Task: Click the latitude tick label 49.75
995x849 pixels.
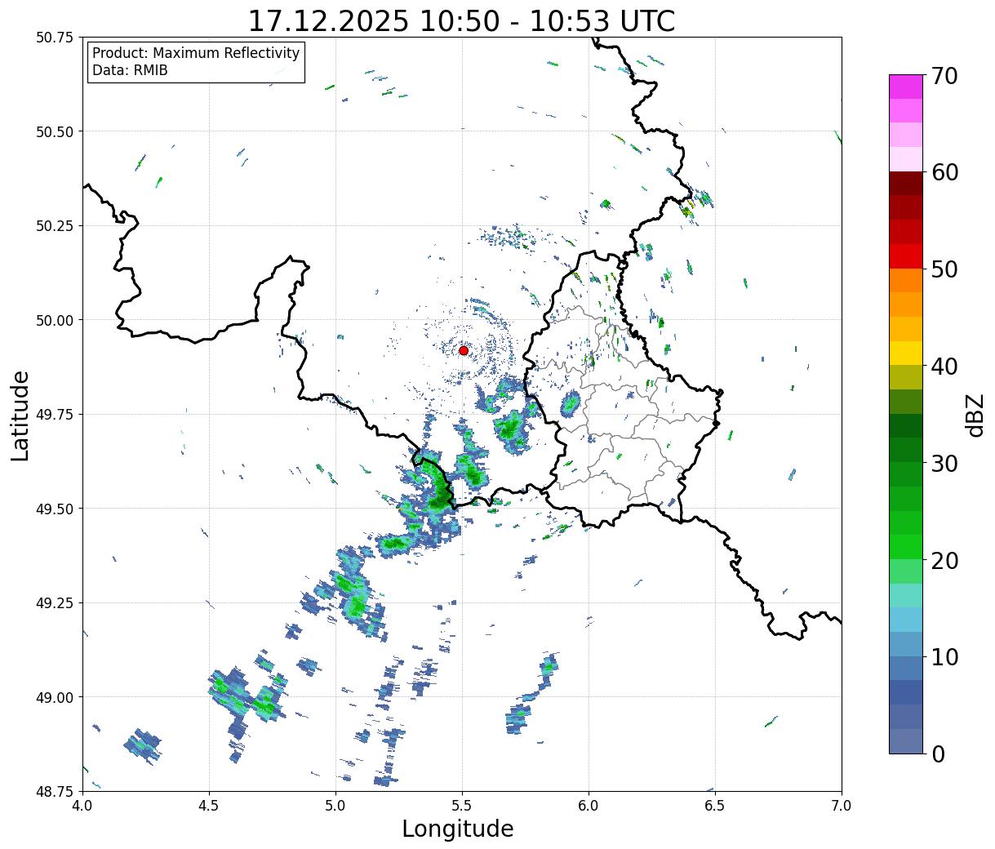Action: (54, 415)
